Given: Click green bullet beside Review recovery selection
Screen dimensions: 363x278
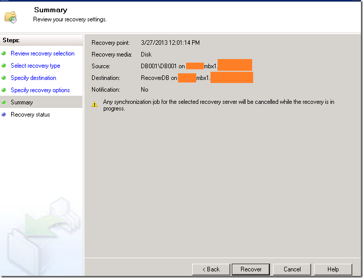Looking at the screenshot, I should tap(4, 53).
